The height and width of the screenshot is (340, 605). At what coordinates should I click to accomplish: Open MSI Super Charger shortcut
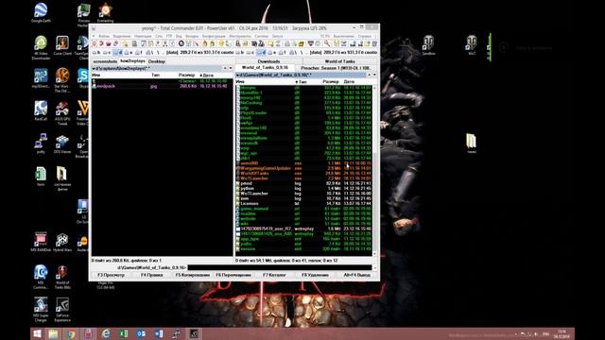pos(41,309)
